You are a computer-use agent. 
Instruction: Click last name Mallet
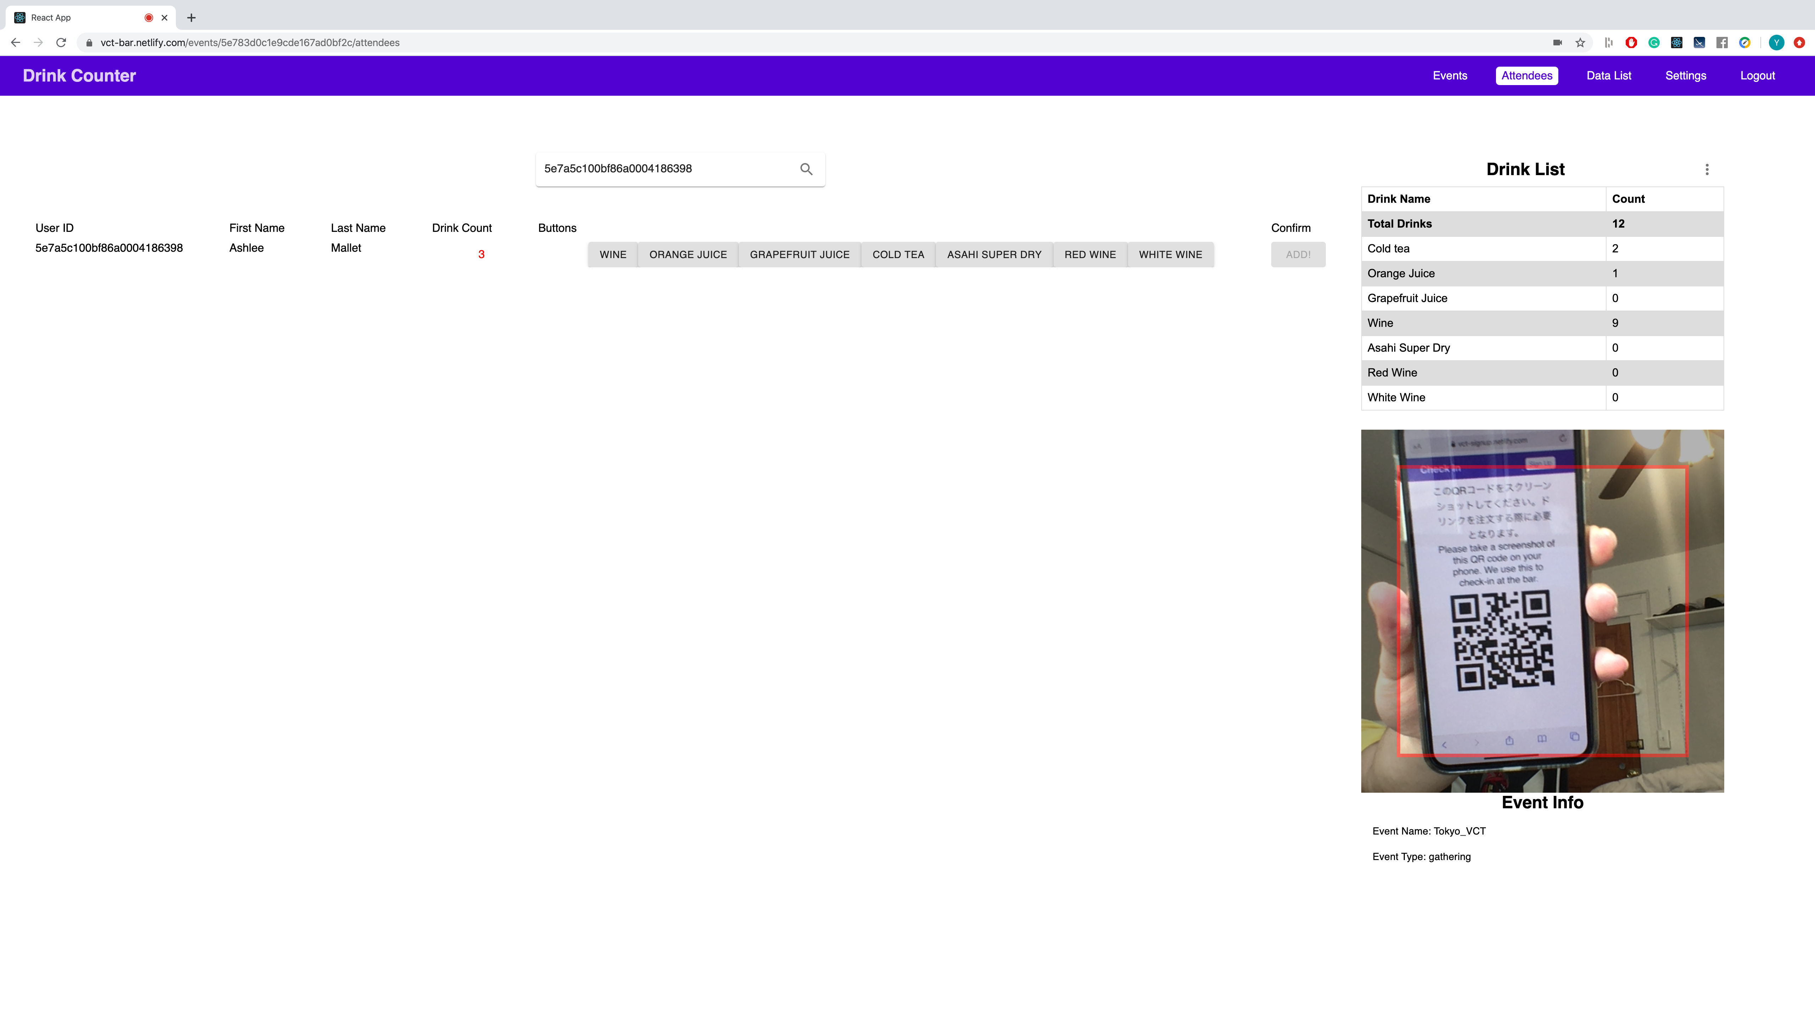click(x=346, y=248)
